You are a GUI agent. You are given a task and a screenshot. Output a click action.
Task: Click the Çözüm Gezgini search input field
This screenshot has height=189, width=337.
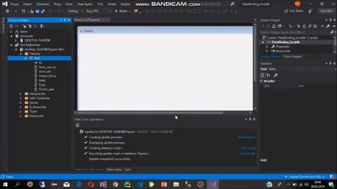295,32
